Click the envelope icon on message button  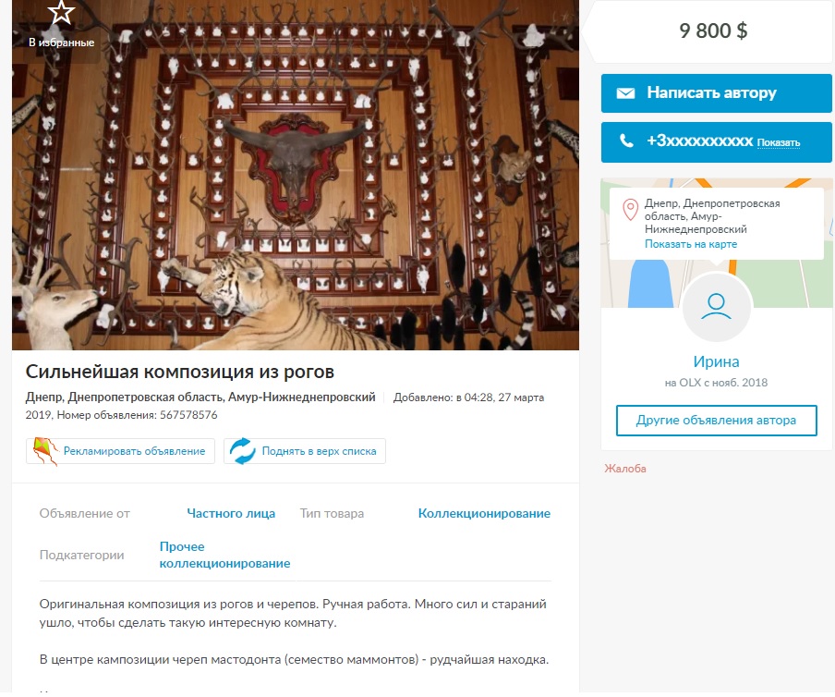click(625, 93)
